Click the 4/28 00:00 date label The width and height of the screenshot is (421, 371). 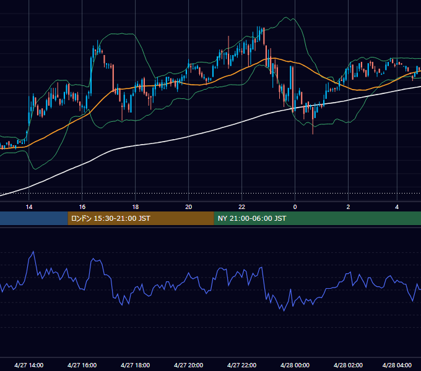pos(295,365)
